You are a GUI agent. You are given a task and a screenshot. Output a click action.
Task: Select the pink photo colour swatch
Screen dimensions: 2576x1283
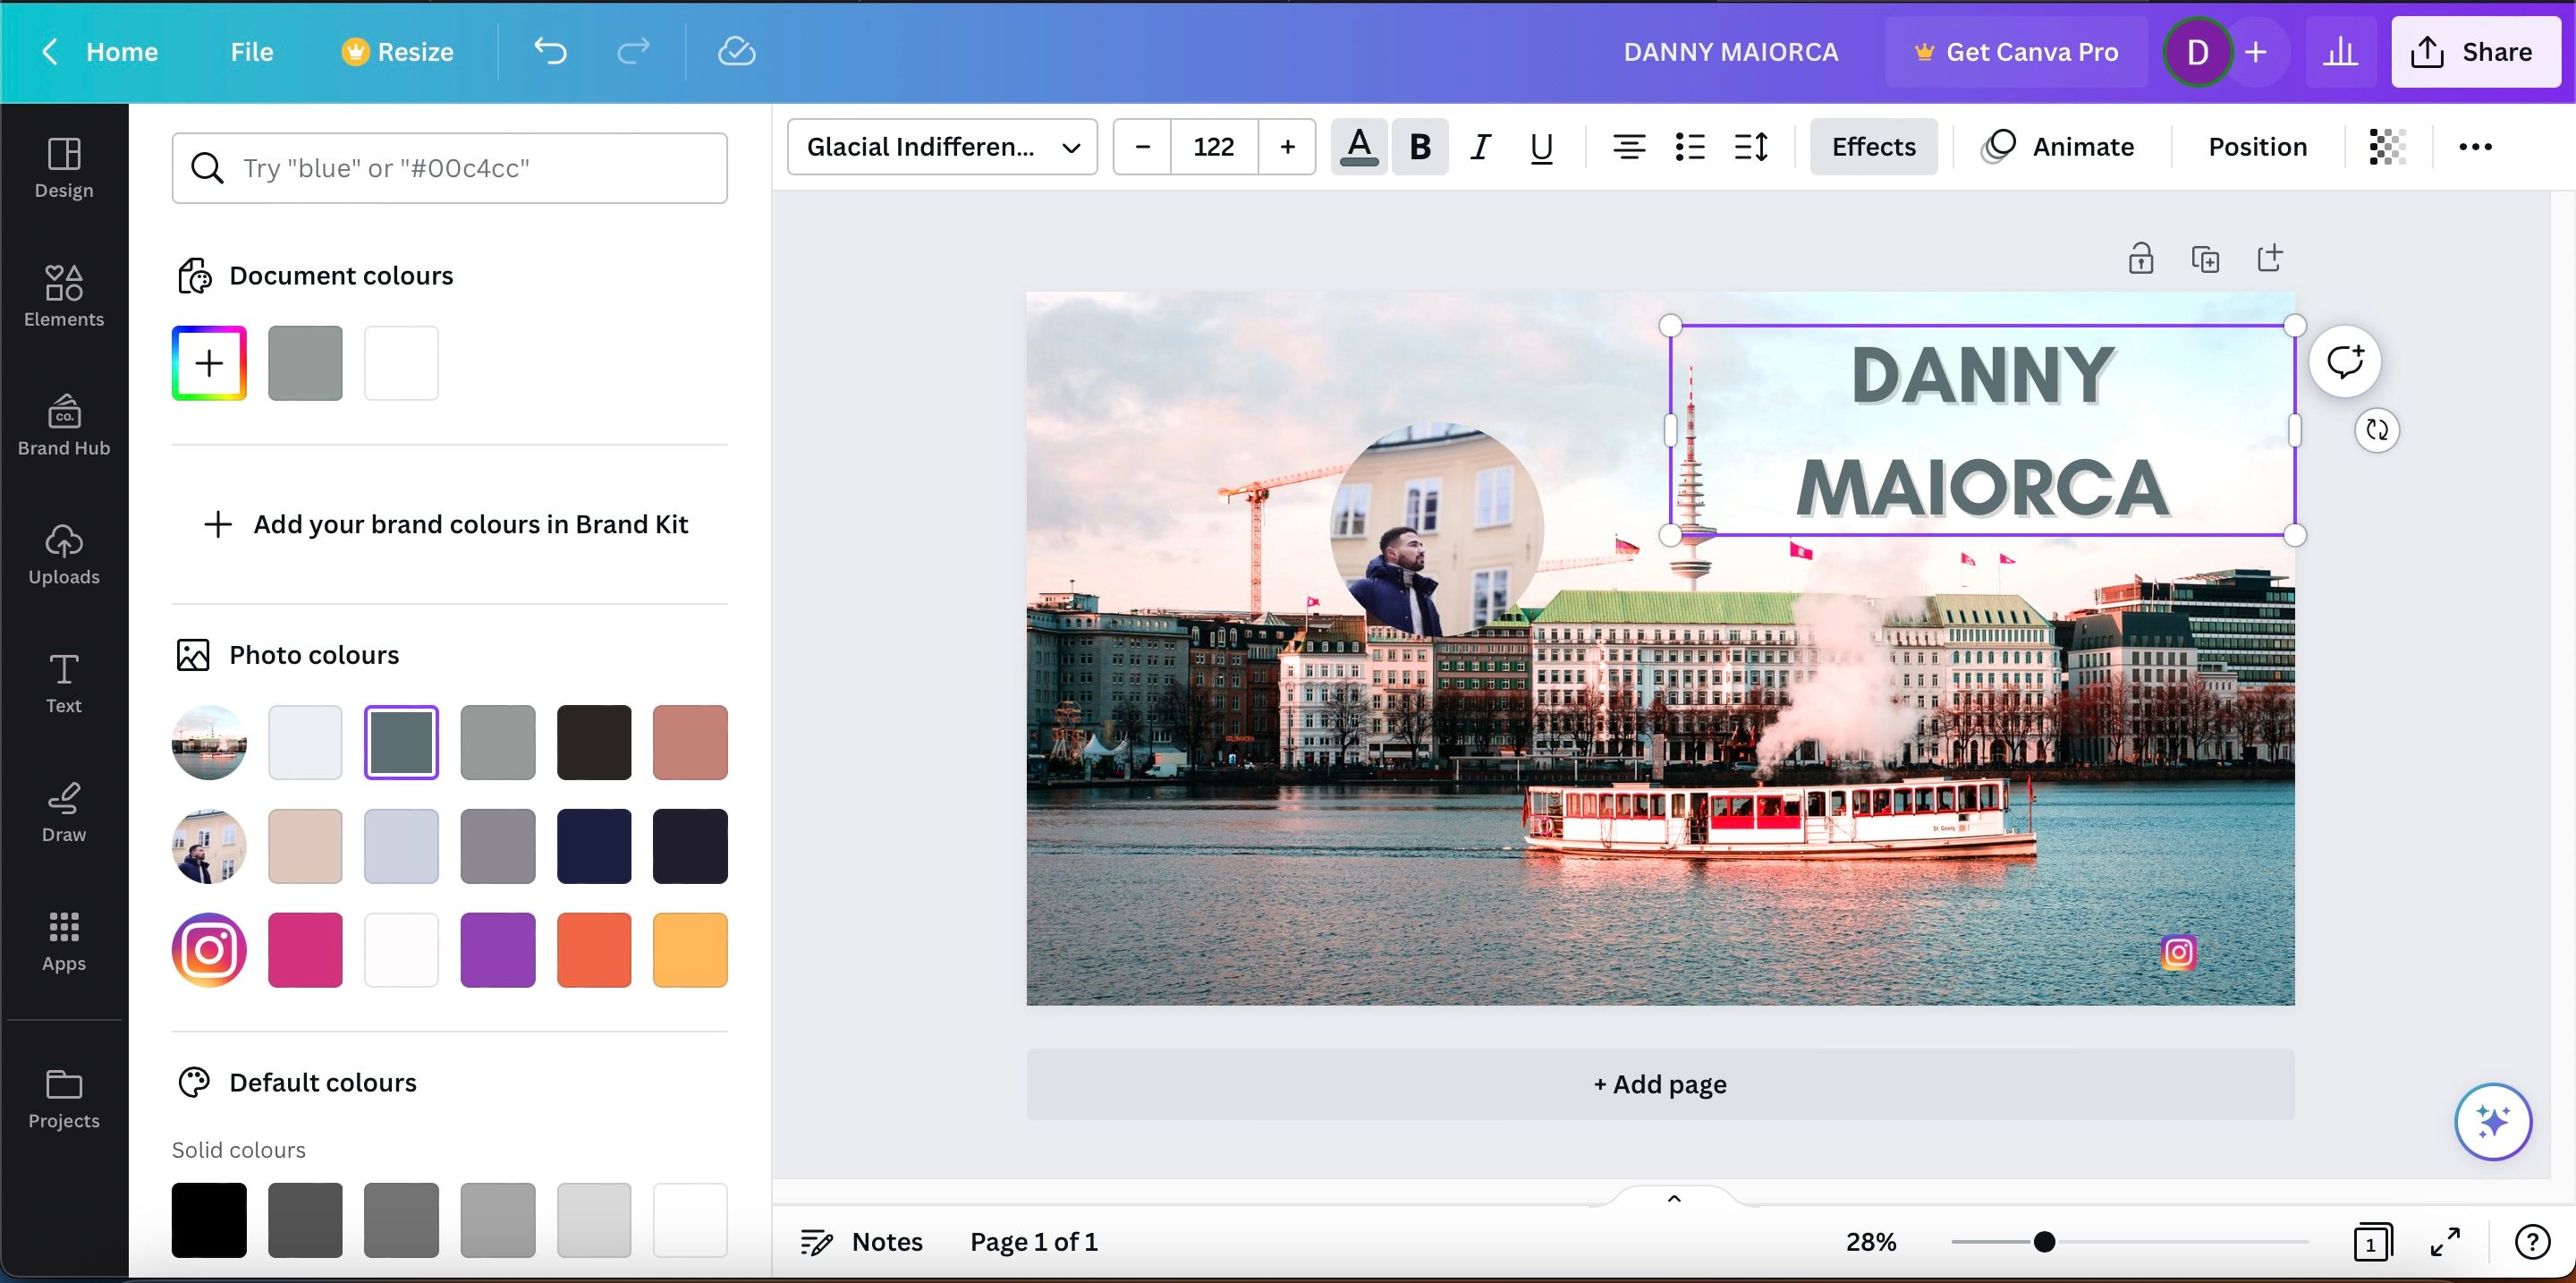305,949
